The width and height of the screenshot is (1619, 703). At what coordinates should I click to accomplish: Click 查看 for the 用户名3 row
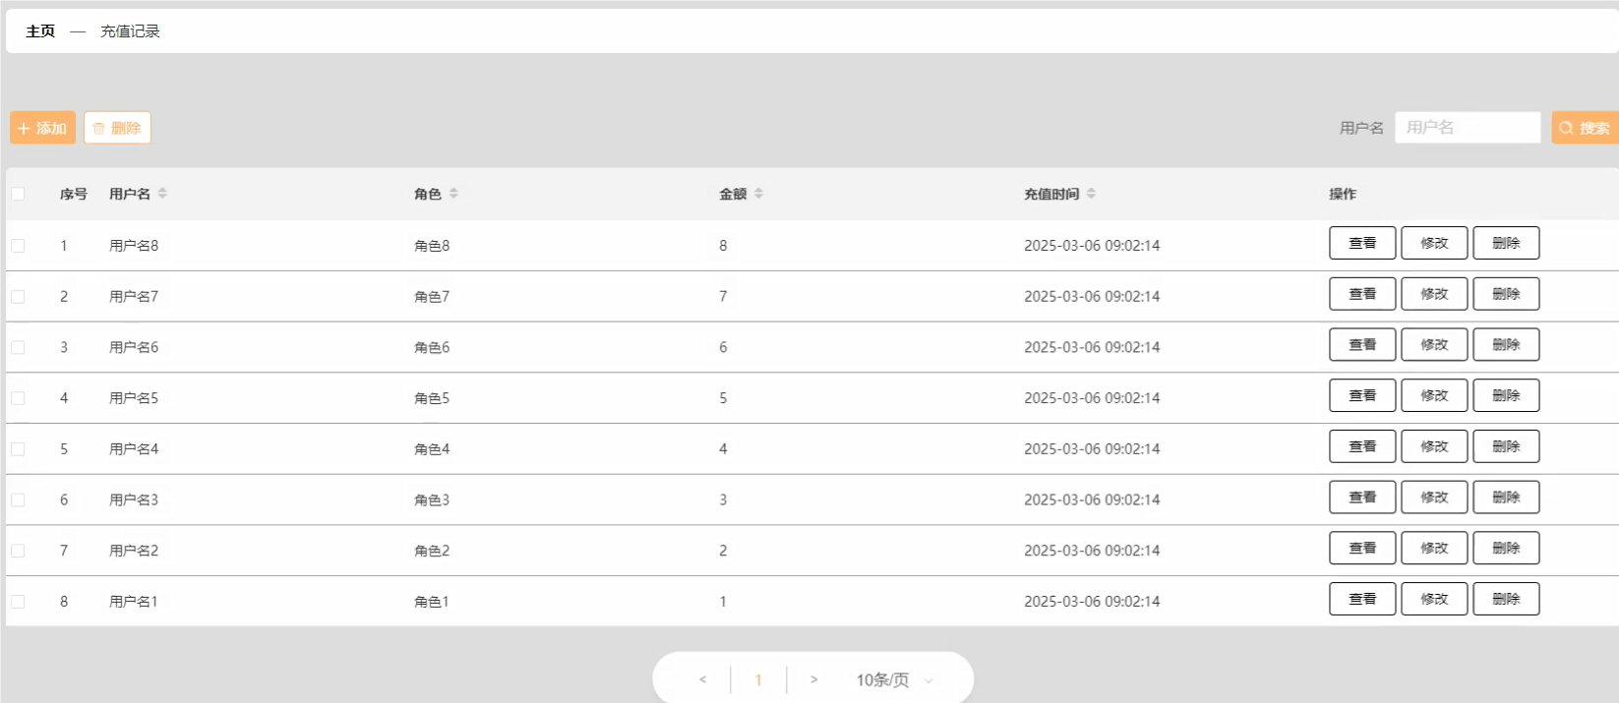(x=1362, y=498)
